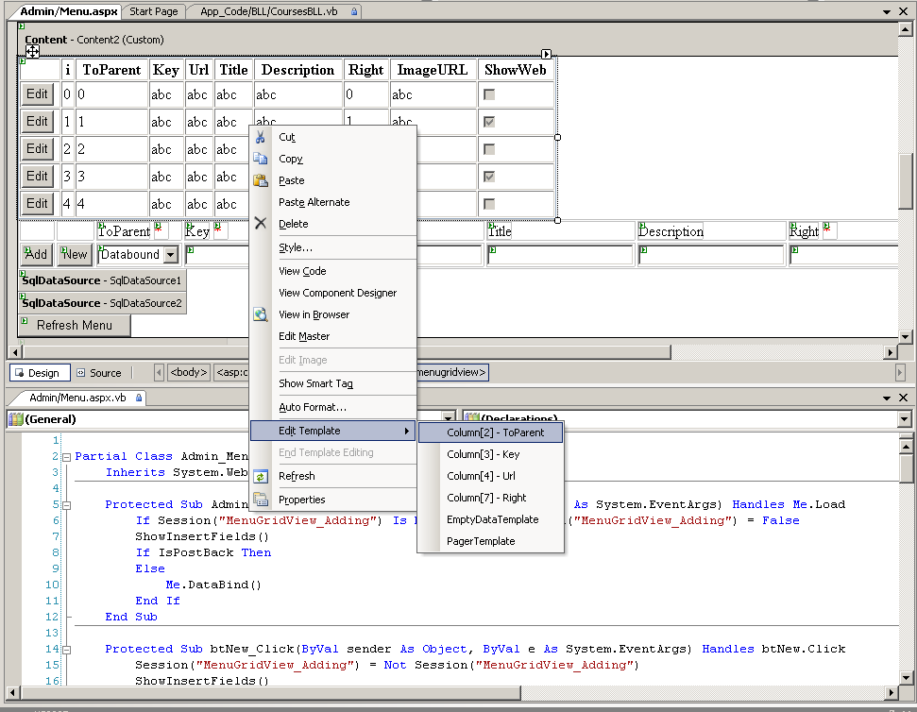Click the Copy icon in context menu
The image size is (917, 712).
(262, 159)
